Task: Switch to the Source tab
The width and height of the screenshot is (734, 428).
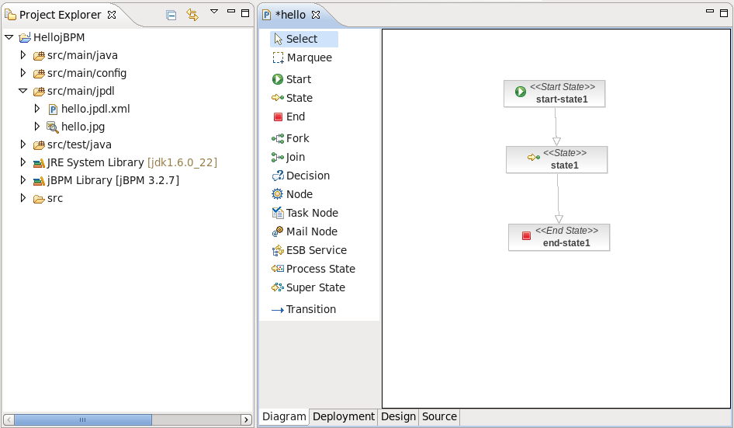Action: (x=439, y=416)
